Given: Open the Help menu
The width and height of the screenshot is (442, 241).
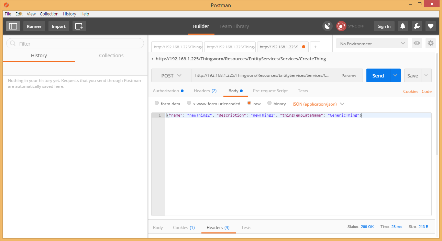Looking at the screenshot, I should 85,14.
